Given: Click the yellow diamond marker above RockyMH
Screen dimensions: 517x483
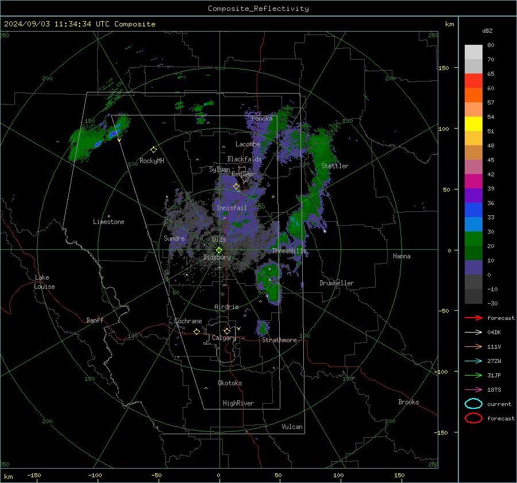Looking at the screenshot, I should pos(153,150).
